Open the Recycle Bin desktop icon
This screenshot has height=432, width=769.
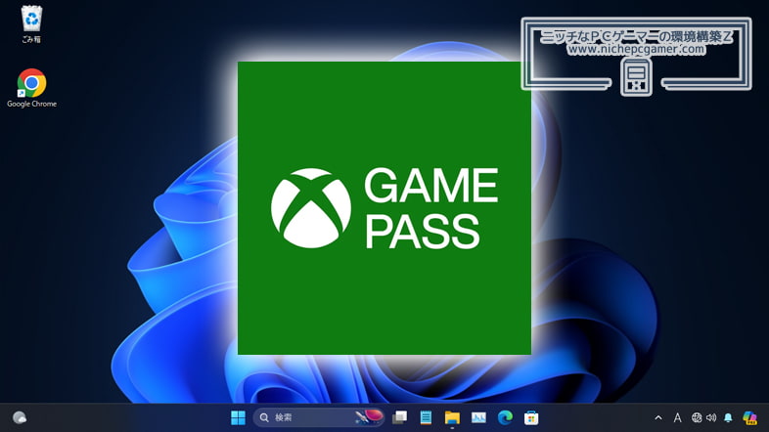coord(31,23)
